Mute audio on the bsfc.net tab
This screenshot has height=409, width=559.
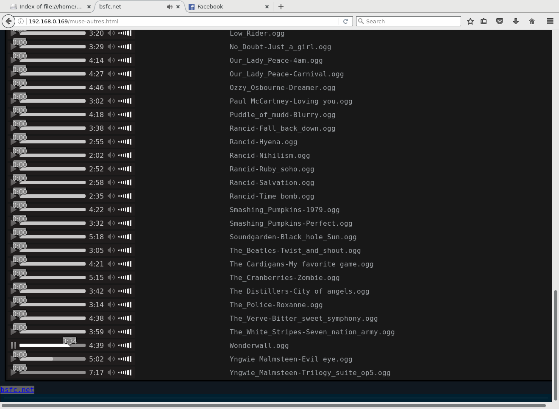tap(170, 6)
